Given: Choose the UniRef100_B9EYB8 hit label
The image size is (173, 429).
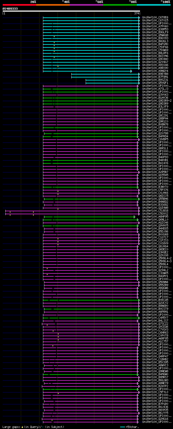Looking at the screenshot, I should pos(155,74).
